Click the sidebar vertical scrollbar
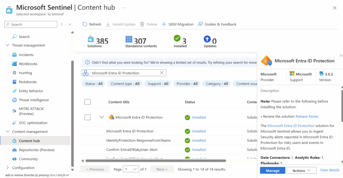The width and height of the screenshot is (343, 178). click(72, 113)
